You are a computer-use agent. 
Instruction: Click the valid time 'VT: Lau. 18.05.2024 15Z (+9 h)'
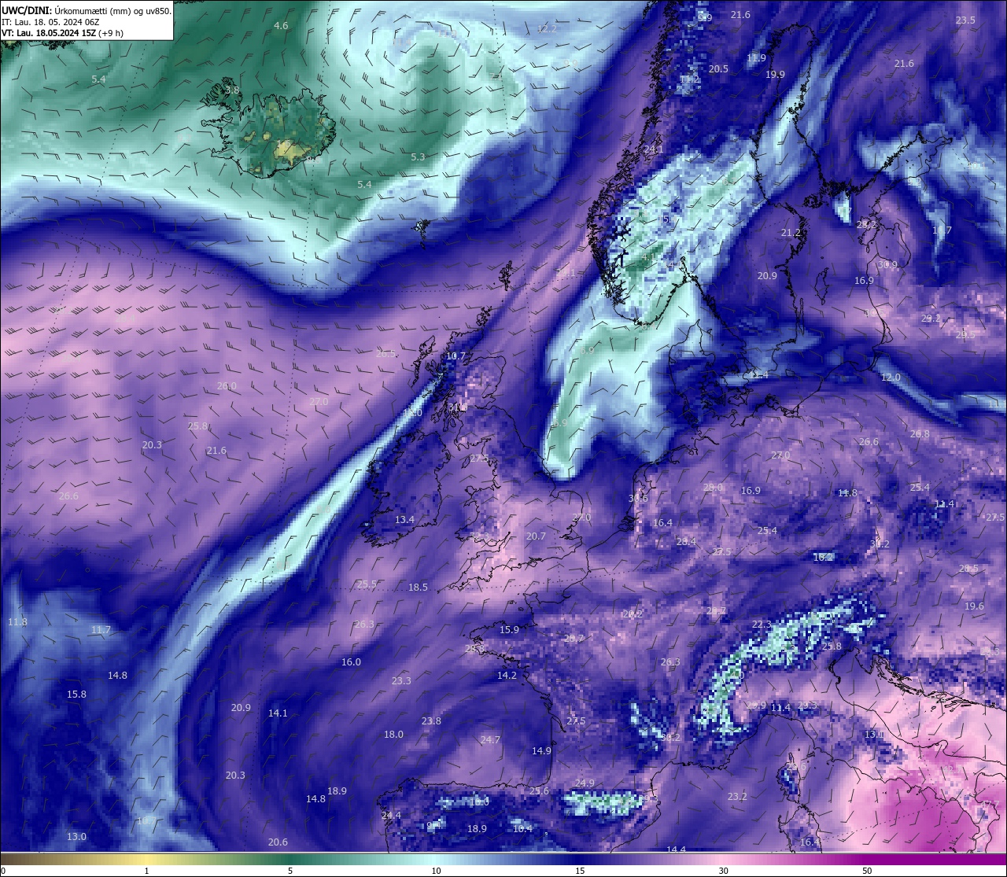point(62,33)
